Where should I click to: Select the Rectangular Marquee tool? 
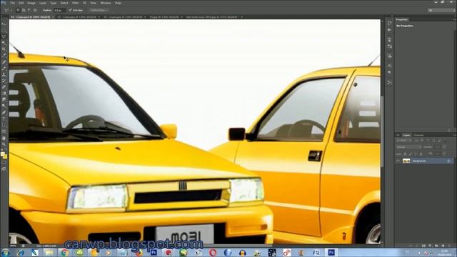[x=4, y=30]
